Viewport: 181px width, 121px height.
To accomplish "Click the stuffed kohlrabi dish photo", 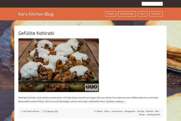I will (59, 65).
